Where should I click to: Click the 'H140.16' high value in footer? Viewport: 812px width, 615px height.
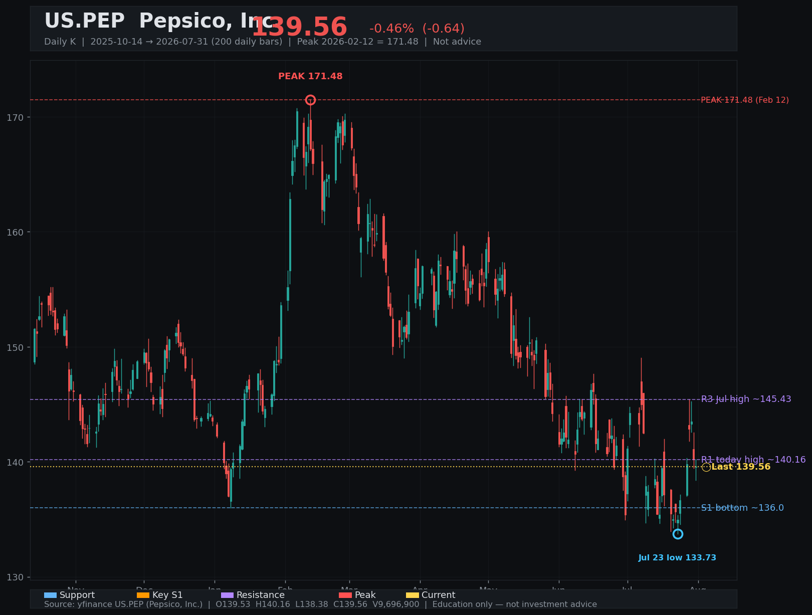[273, 604]
